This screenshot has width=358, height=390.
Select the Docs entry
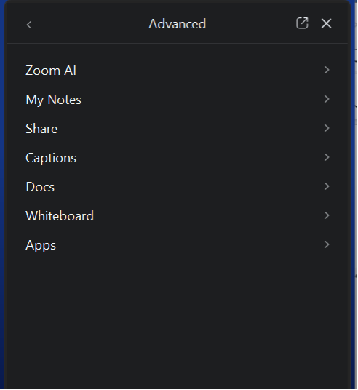coord(178,186)
